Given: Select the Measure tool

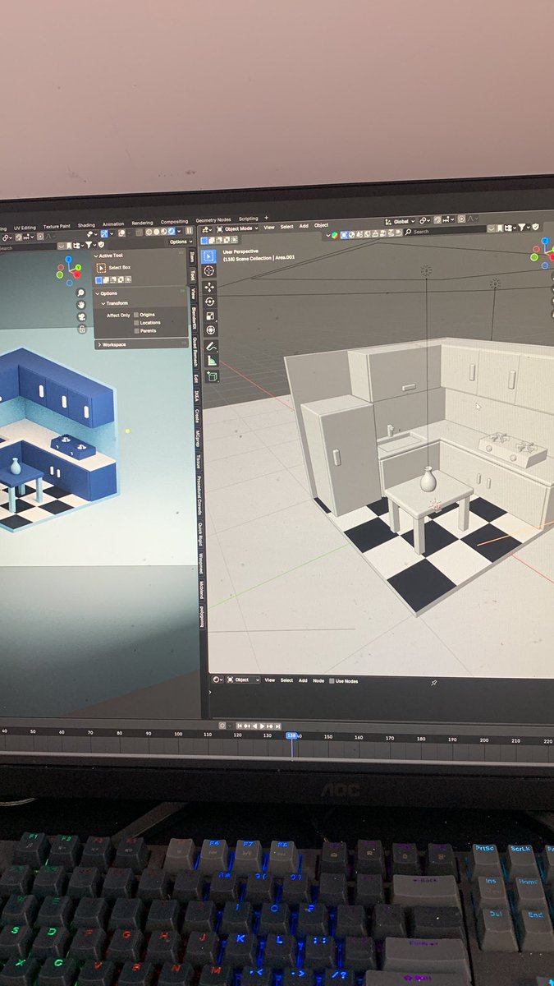Looking at the screenshot, I should click(x=211, y=361).
